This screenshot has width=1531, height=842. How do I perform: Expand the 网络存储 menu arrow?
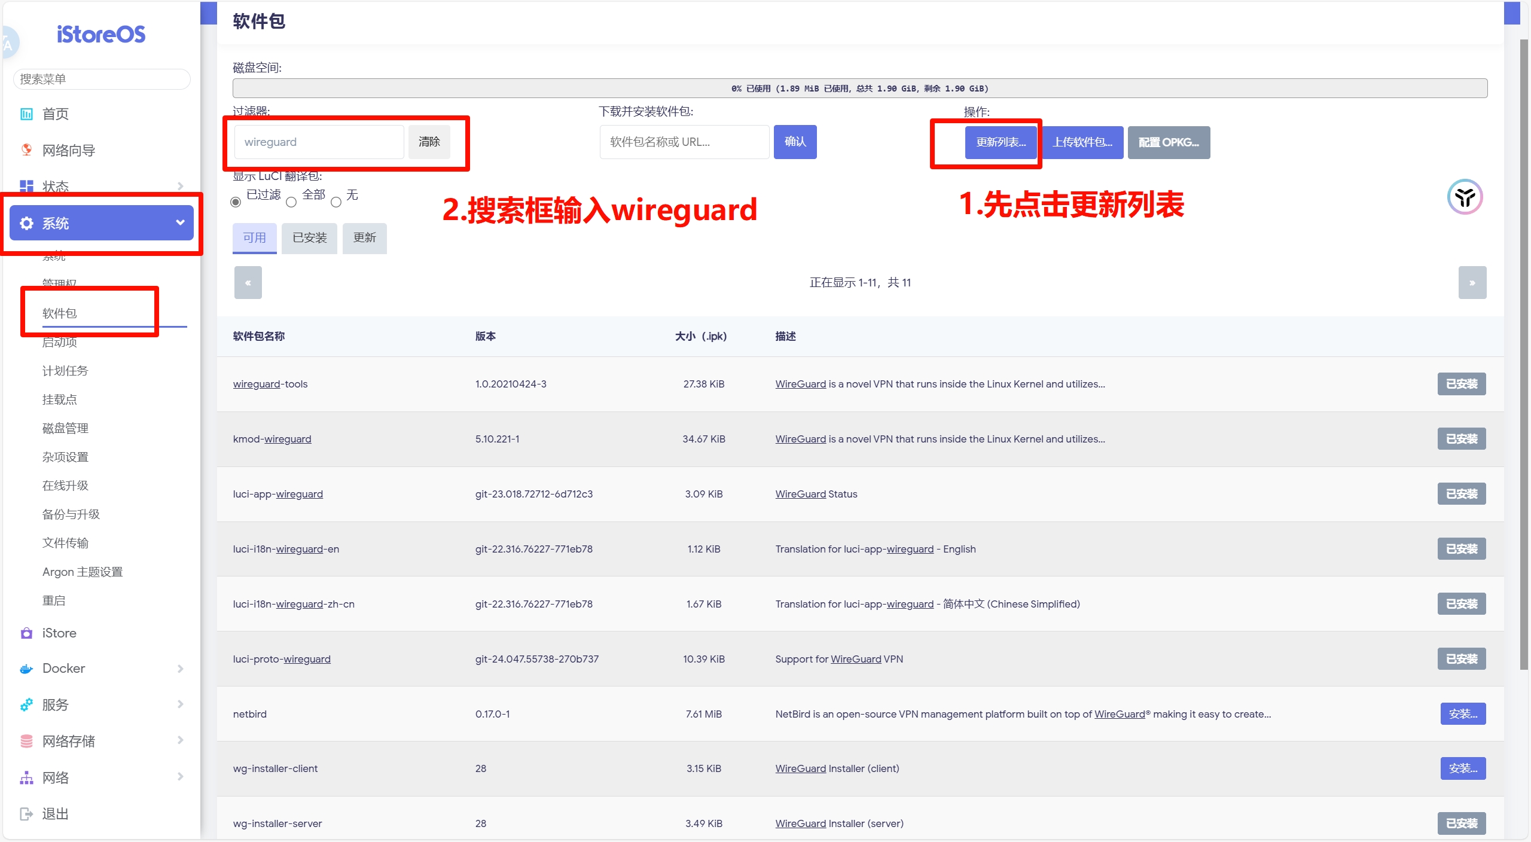pos(180,740)
